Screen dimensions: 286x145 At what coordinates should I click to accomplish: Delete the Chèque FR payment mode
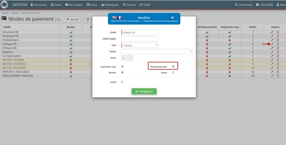point(278,44)
